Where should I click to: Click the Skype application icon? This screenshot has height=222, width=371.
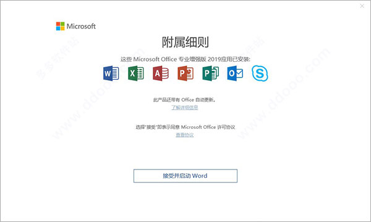pos(260,73)
